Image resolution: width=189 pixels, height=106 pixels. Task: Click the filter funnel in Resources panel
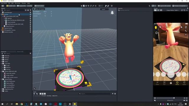pyautogui.click(x=30, y=54)
